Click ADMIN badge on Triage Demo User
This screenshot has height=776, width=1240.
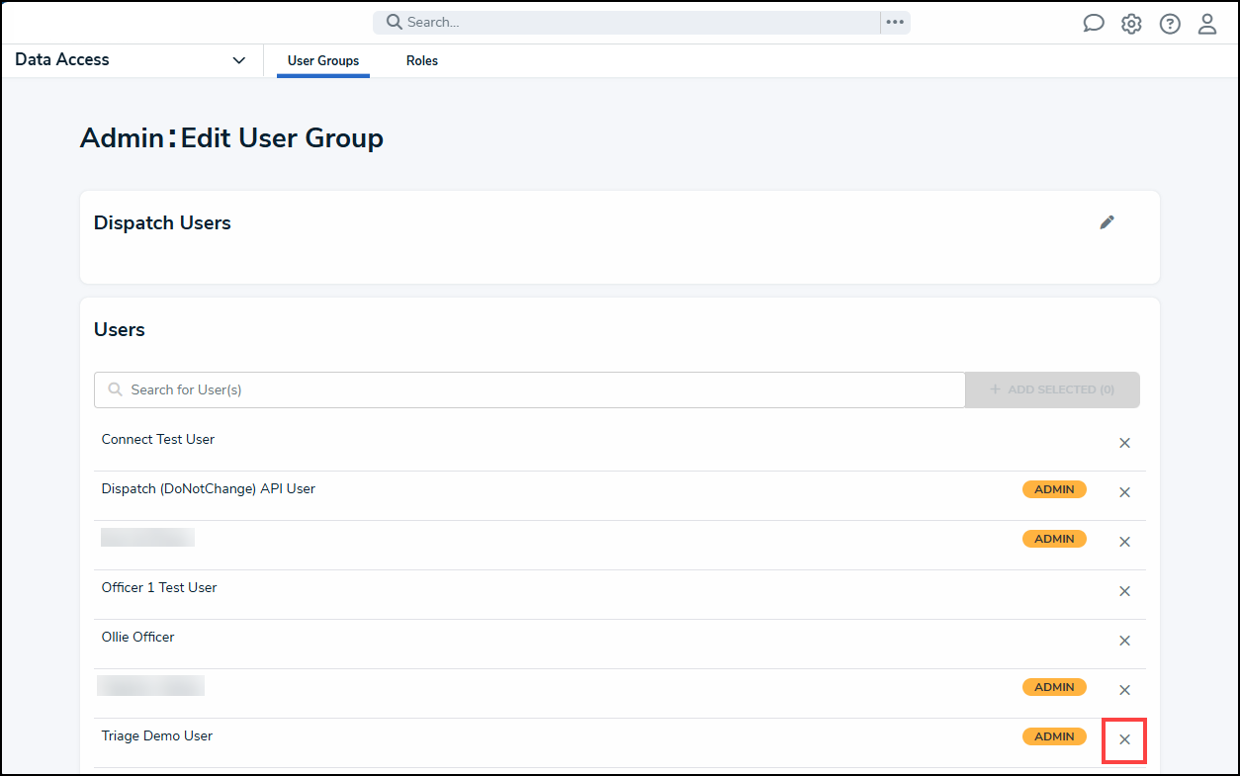tap(1054, 736)
